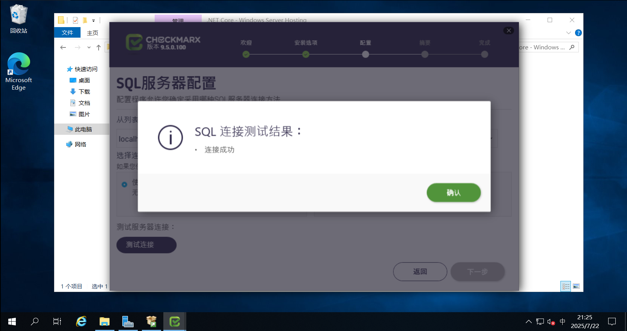The width and height of the screenshot is (627, 331).
Task: Open the Recycle Bin desktop icon
Action: click(x=18, y=19)
